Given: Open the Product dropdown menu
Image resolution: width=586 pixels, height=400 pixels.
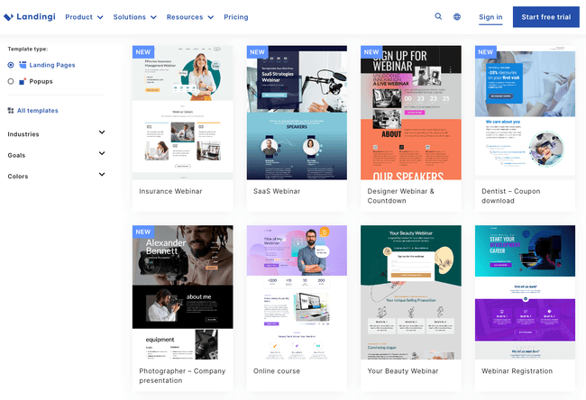Looking at the screenshot, I should (84, 17).
